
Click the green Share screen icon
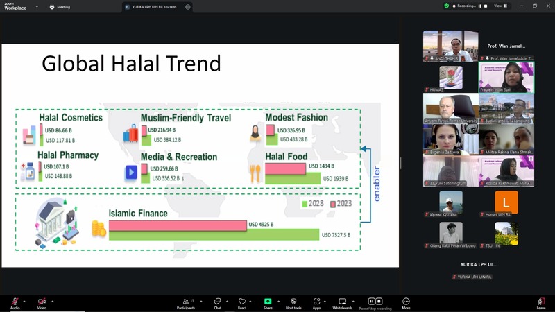pos(268,302)
